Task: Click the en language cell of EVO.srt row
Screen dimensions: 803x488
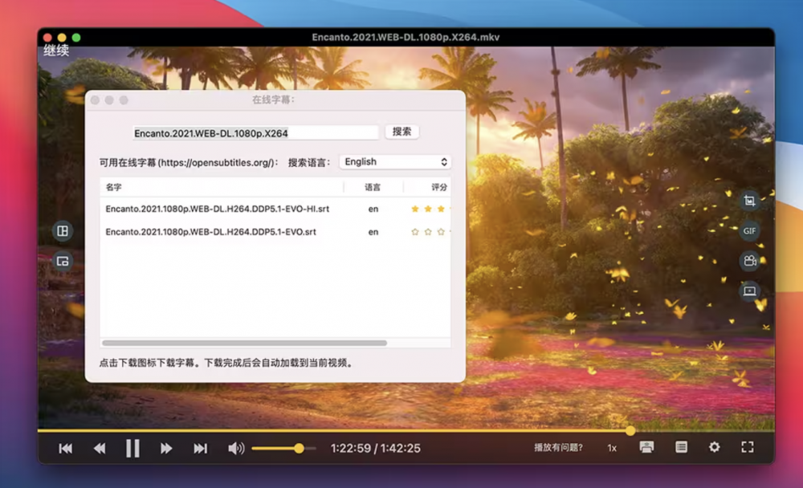Action: tap(373, 232)
